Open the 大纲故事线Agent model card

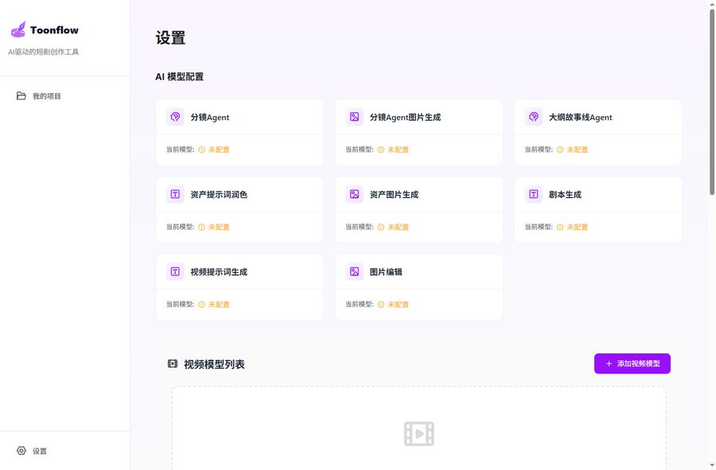point(598,132)
